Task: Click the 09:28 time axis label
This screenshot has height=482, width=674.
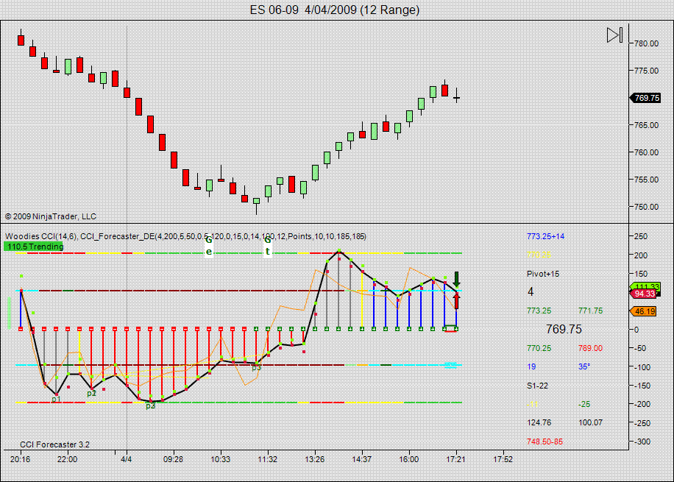Action: [x=173, y=459]
